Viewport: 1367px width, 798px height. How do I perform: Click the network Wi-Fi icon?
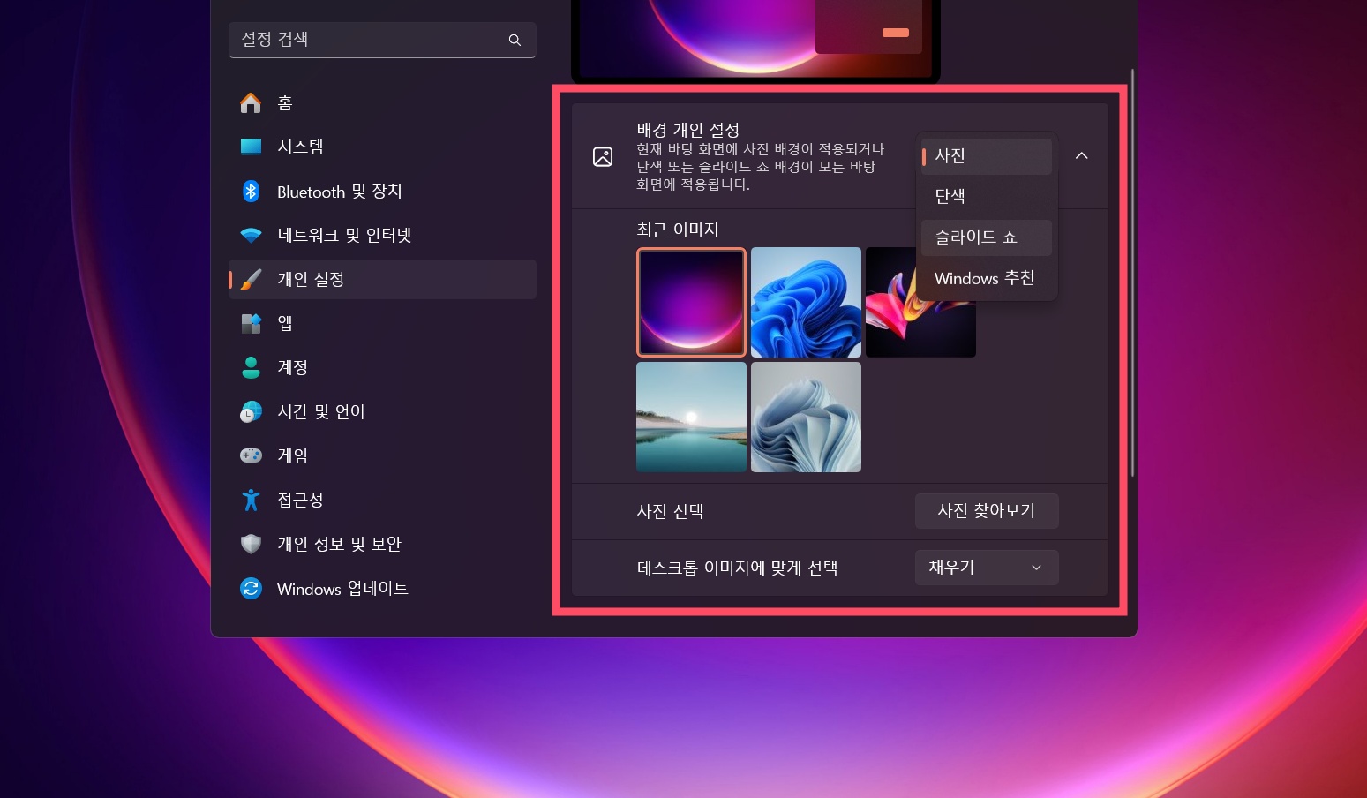(251, 235)
